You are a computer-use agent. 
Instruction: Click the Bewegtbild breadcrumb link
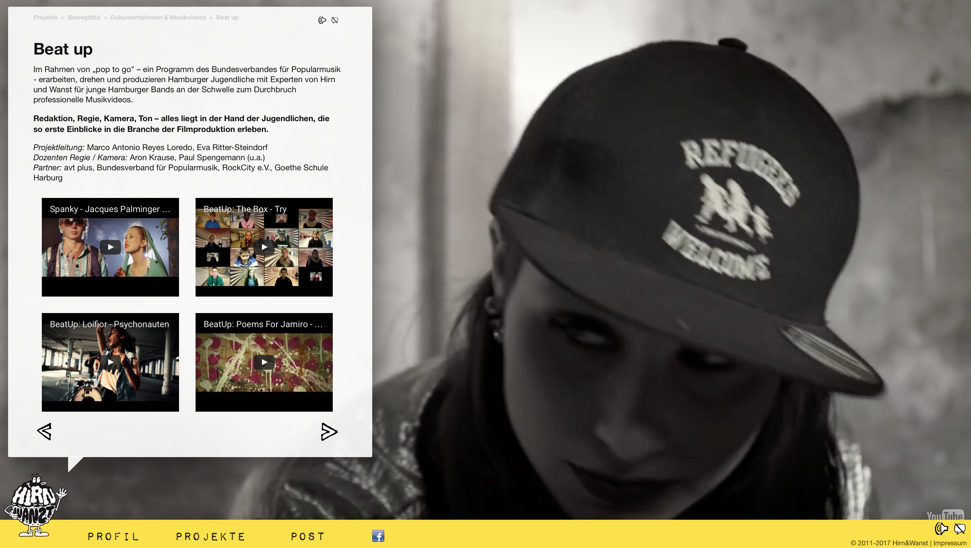[x=84, y=17]
